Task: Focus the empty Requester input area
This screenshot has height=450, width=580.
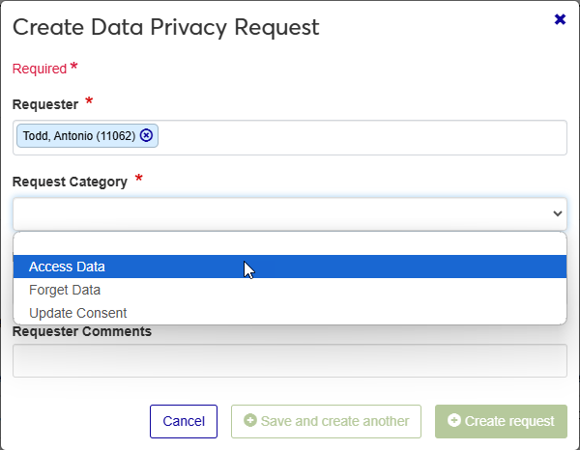Action: click(x=358, y=137)
